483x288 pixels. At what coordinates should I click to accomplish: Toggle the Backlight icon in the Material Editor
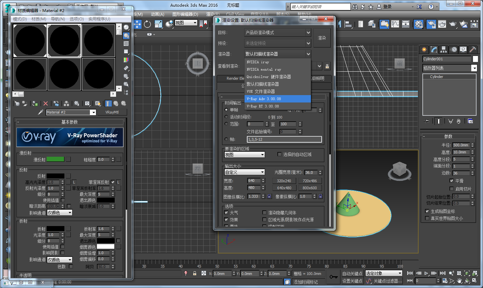click(x=126, y=35)
